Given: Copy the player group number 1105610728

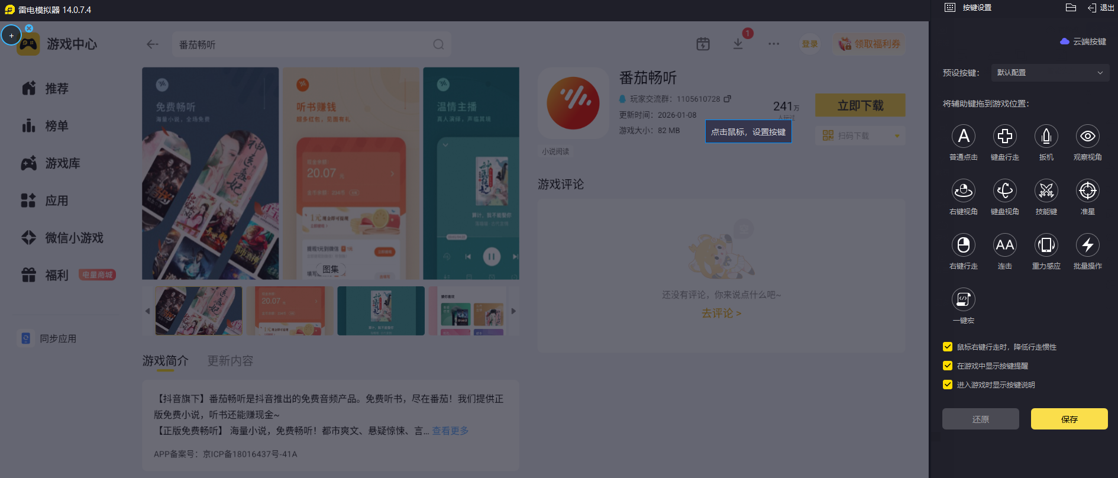Looking at the screenshot, I should point(728,99).
